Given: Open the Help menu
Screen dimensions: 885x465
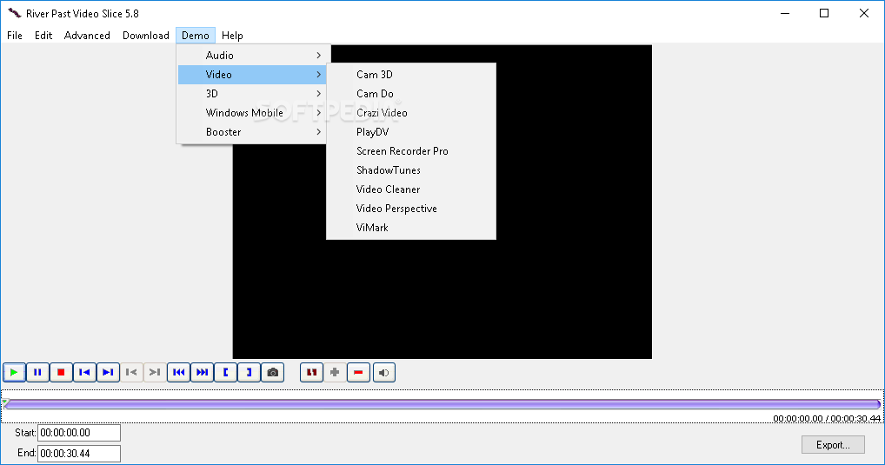Looking at the screenshot, I should 232,36.
